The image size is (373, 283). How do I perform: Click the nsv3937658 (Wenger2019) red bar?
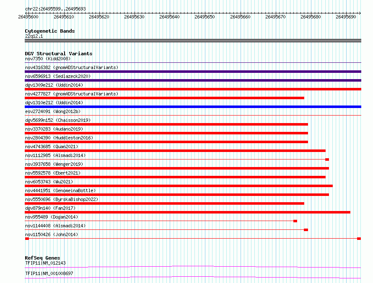pyautogui.click(x=177, y=168)
